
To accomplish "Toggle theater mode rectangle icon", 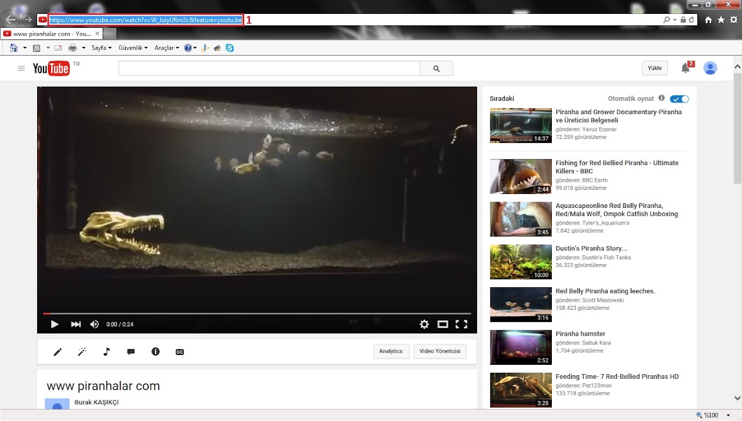I will point(443,324).
